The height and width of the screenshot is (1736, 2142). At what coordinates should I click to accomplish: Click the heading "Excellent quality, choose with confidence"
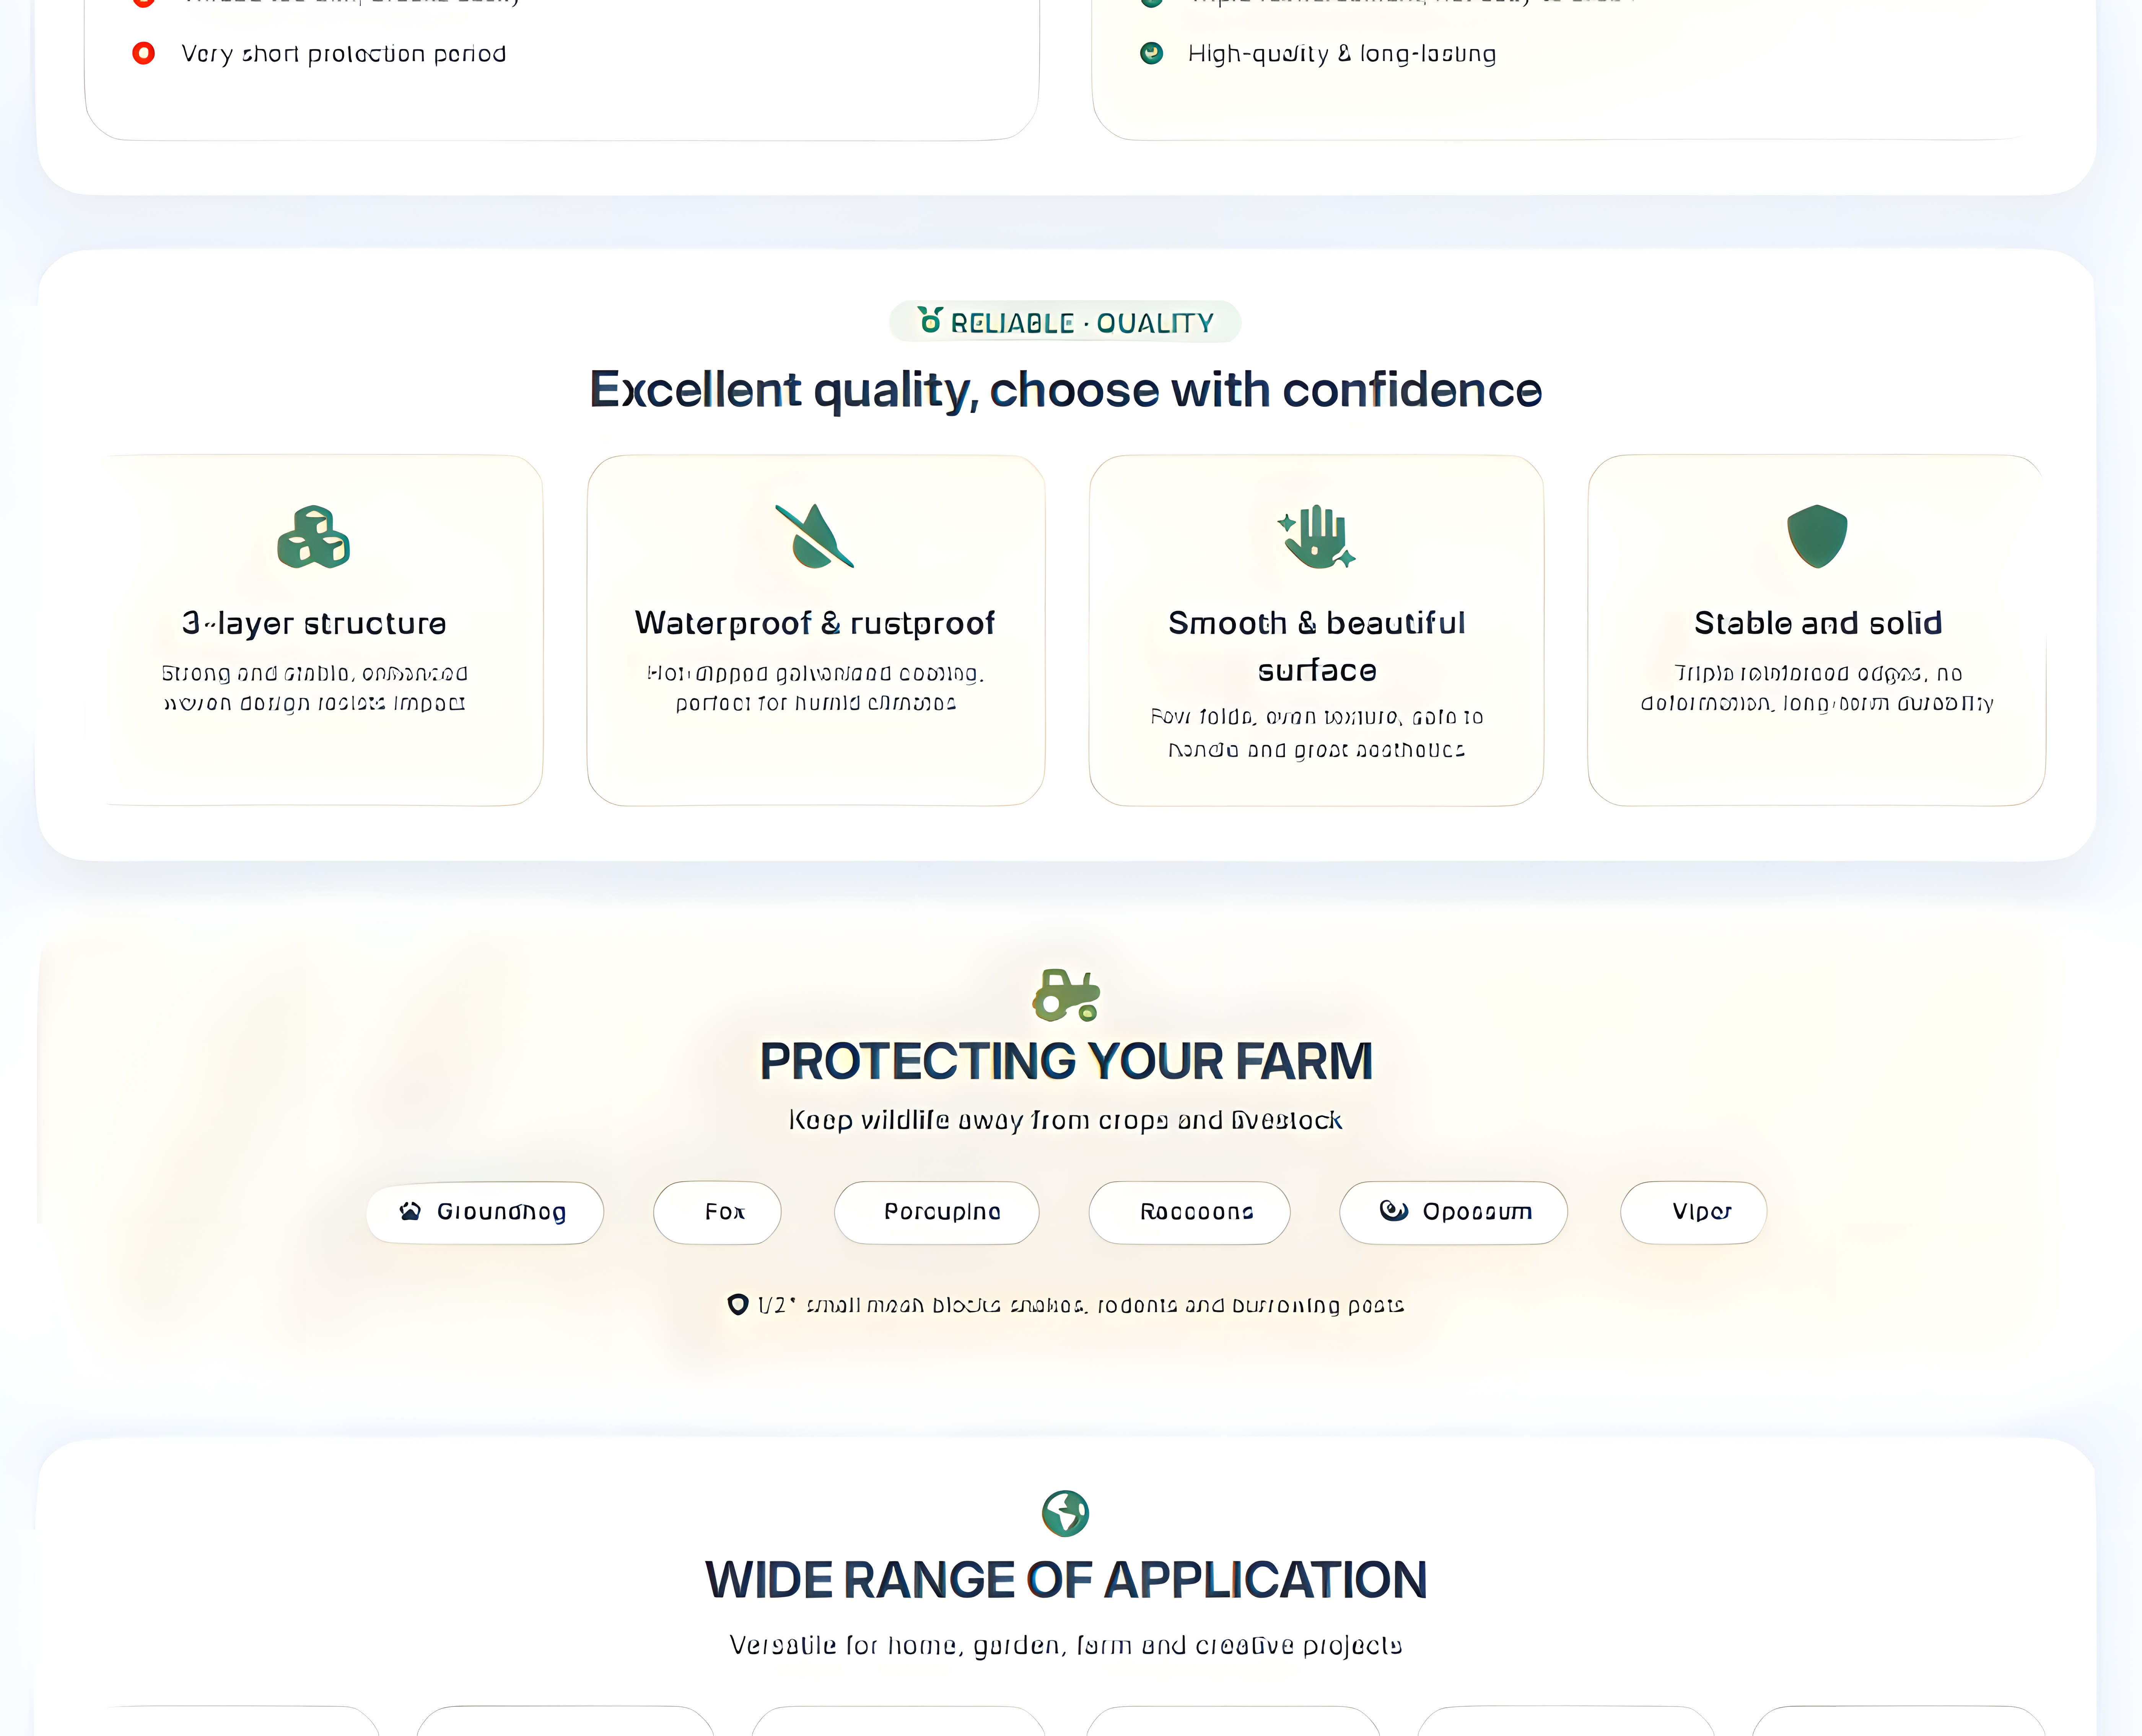pos(1066,390)
